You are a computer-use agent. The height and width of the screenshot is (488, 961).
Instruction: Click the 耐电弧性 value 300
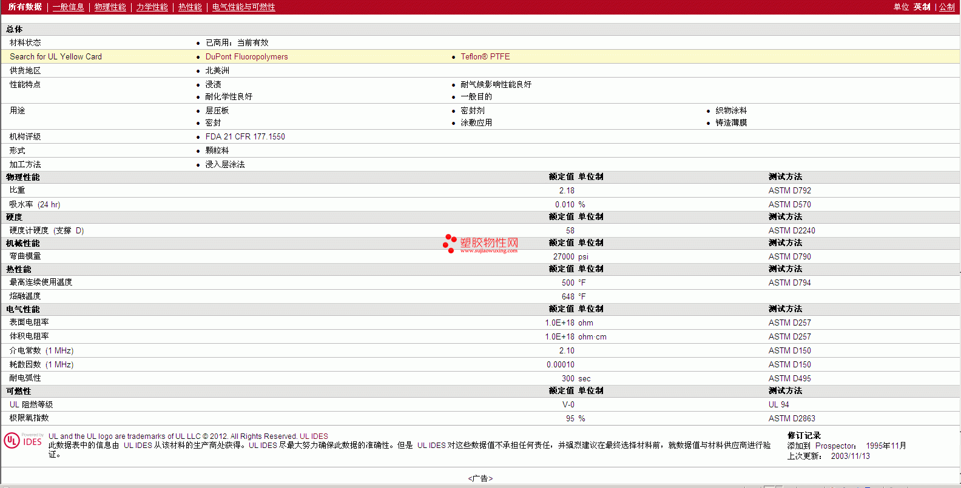(568, 378)
